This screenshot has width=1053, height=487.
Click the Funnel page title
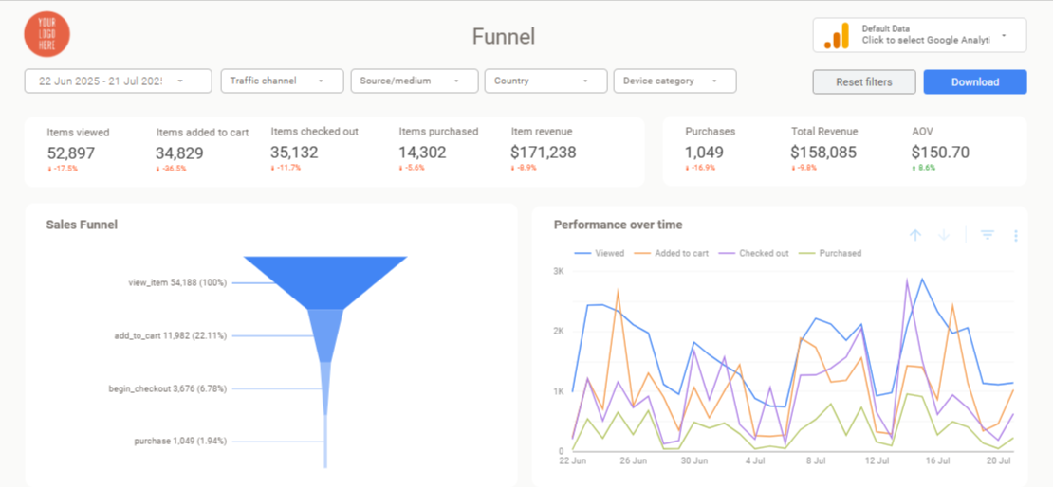[x=504, y=36]
